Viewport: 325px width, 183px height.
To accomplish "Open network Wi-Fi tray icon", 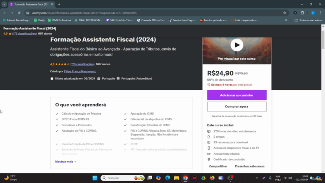I will coord(285,178).
